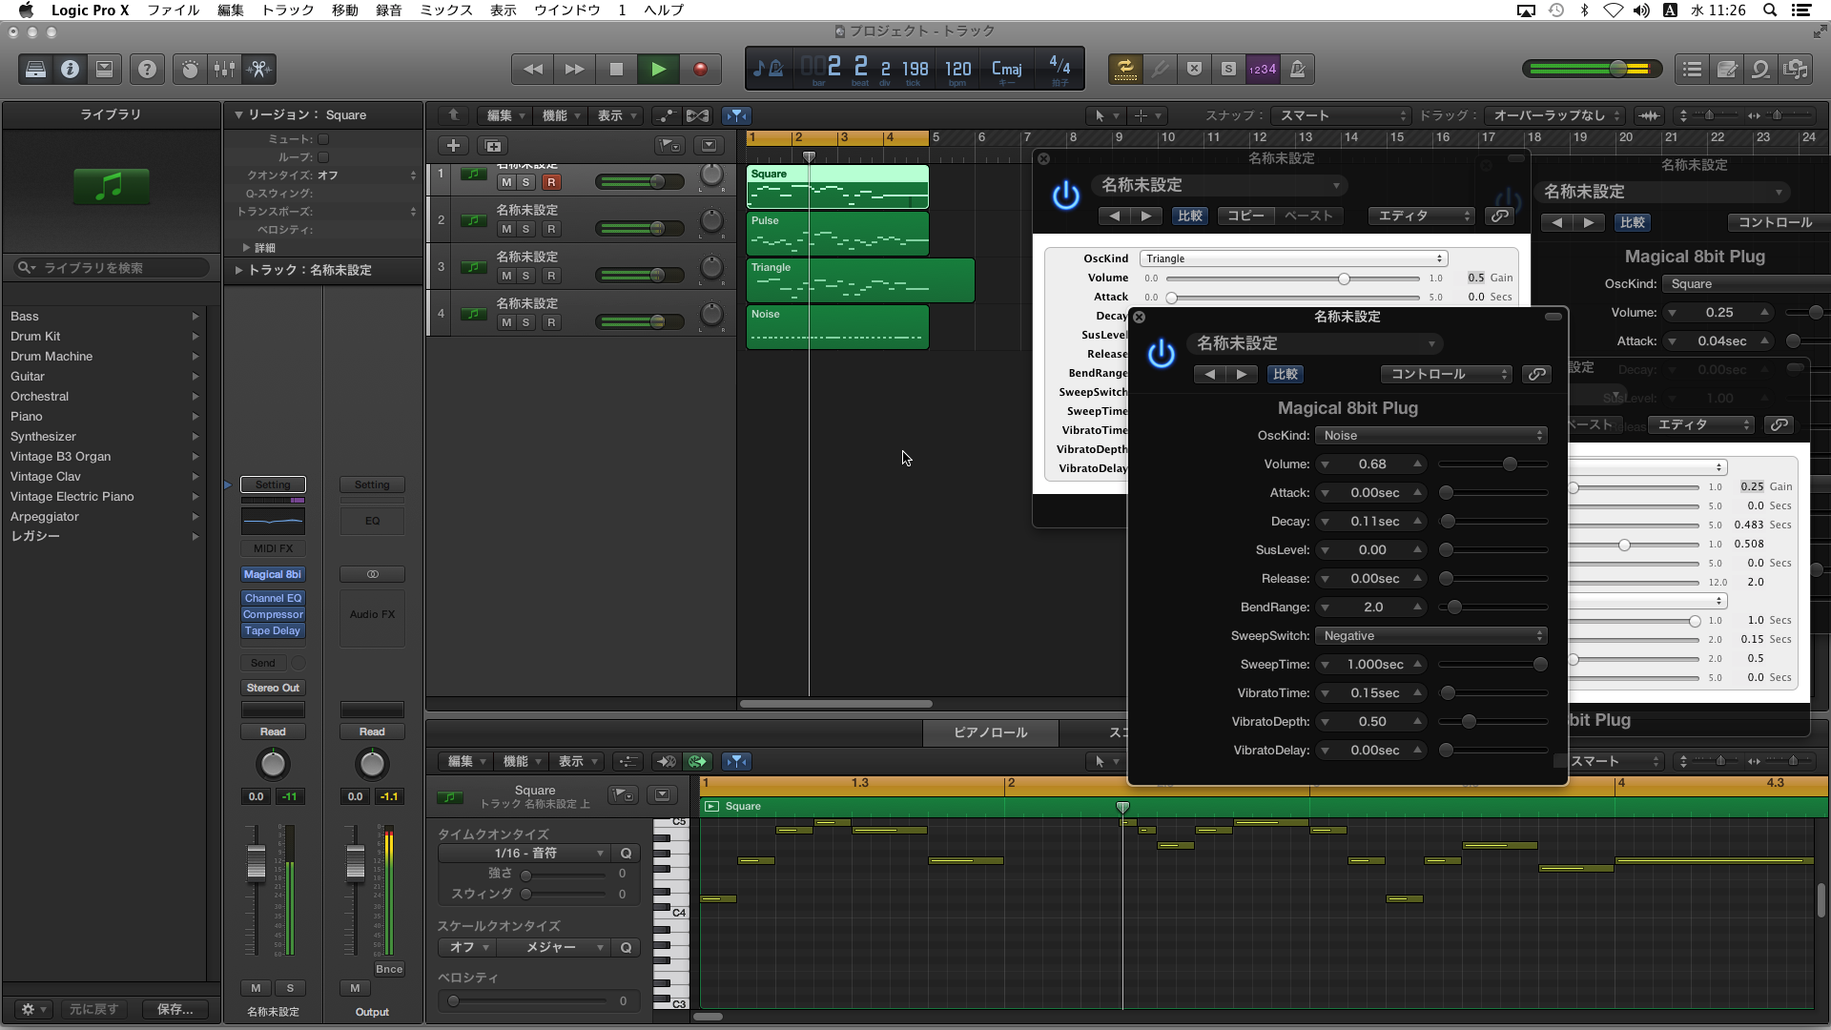Open Smart Controls dial icon
Image resolution: width=1831 pixels, height=1030 pixels.
(x=190, y=69)
